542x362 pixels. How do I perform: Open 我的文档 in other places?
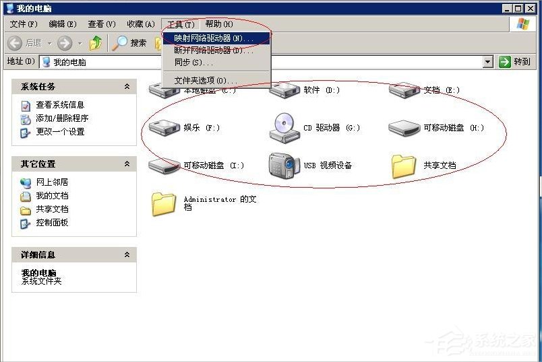coord(52,196)
